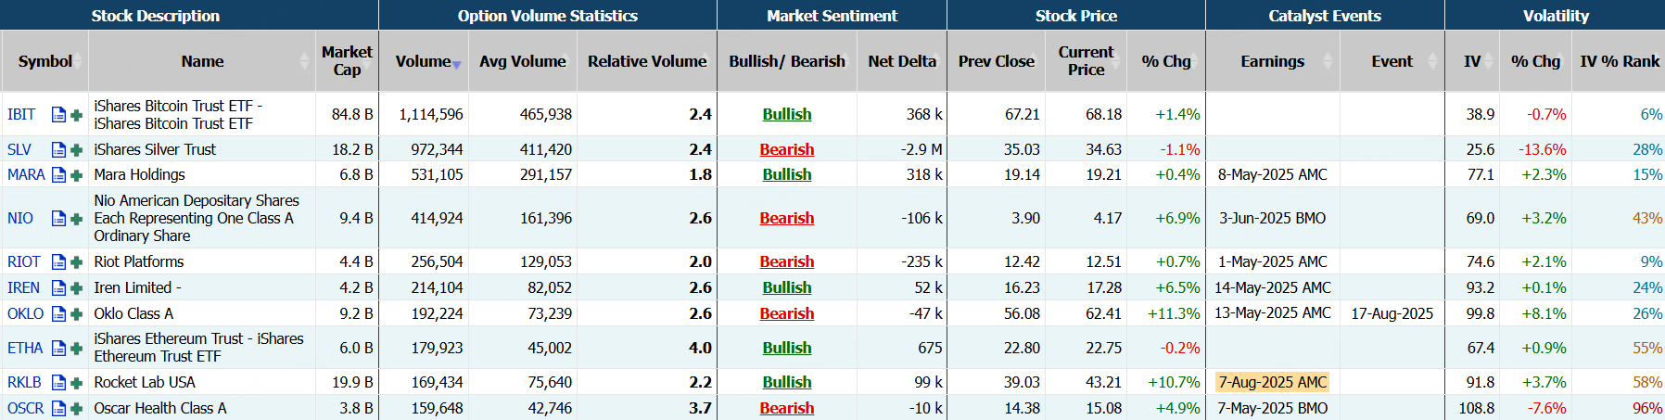Image resolution: width=1665 pixels, height=420 pixels.
Task: Open the SLV symbol link
Action: 19,149
